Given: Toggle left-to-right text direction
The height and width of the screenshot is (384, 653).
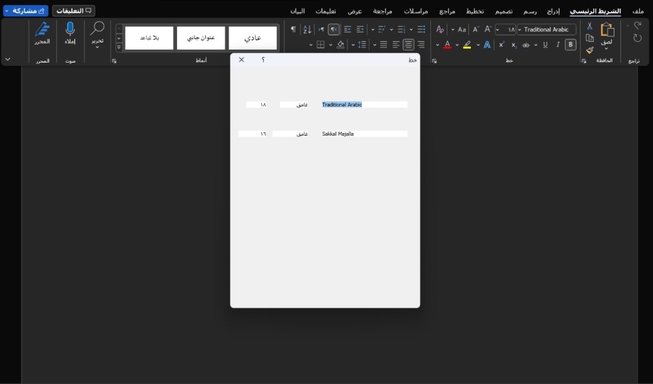Looking at the screenshot, I should click(x=321, y=29).
